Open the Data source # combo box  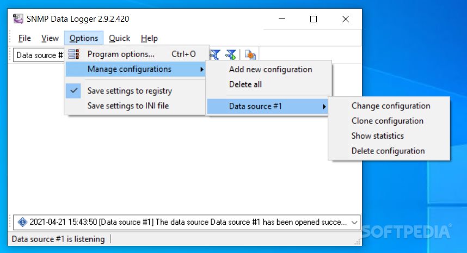[x=39, y=55]
